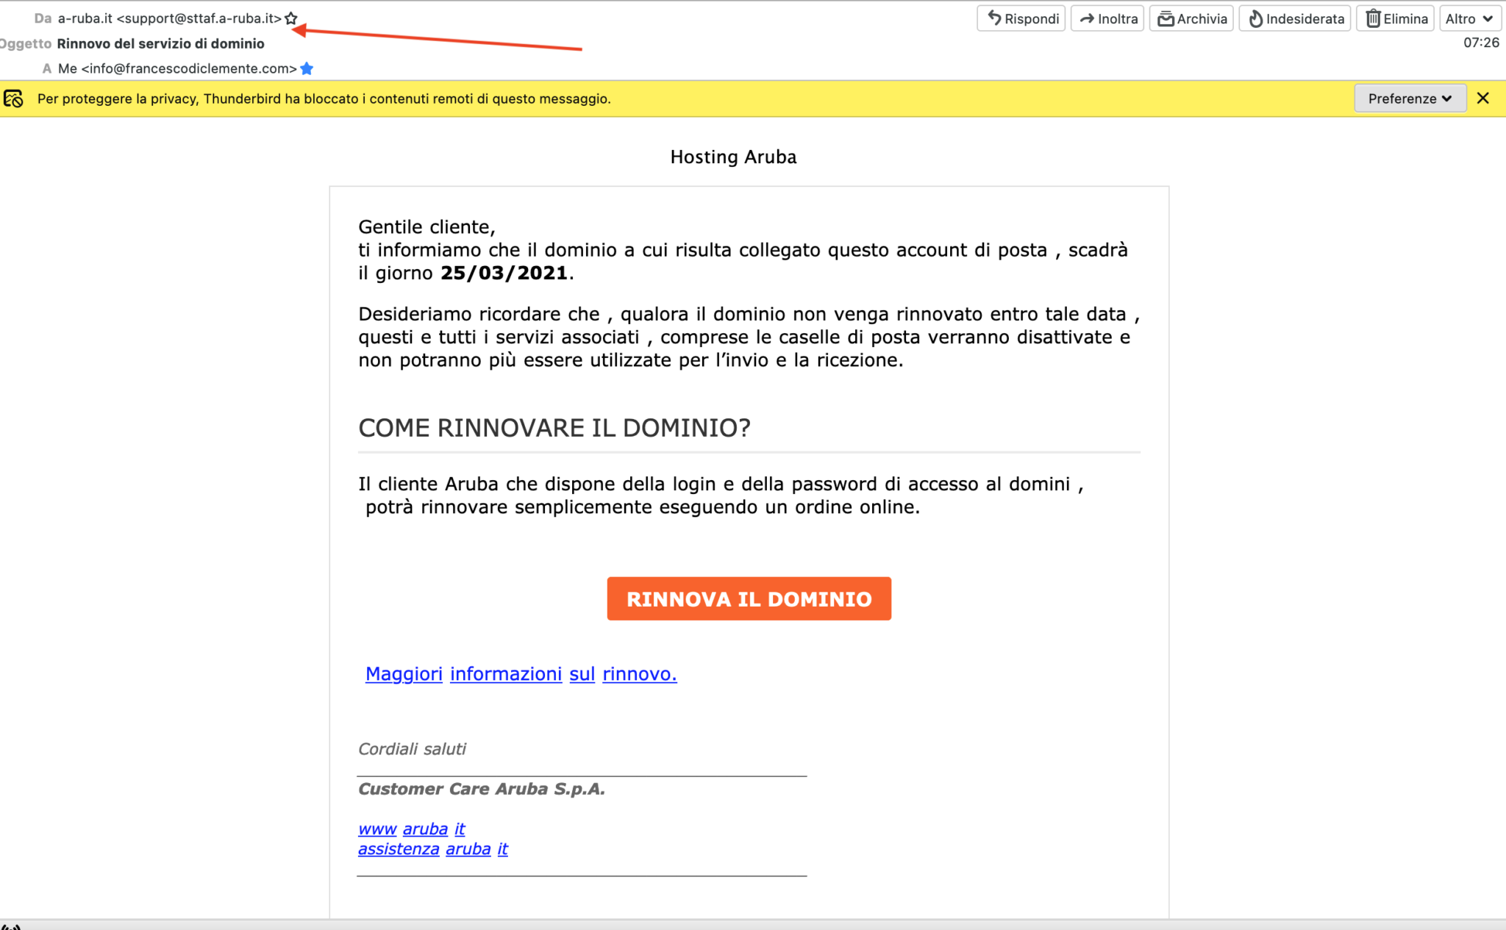Open the 'rinnovo.' link word
This screenshot has width=1506, height=930.
[x=640, y=673]
